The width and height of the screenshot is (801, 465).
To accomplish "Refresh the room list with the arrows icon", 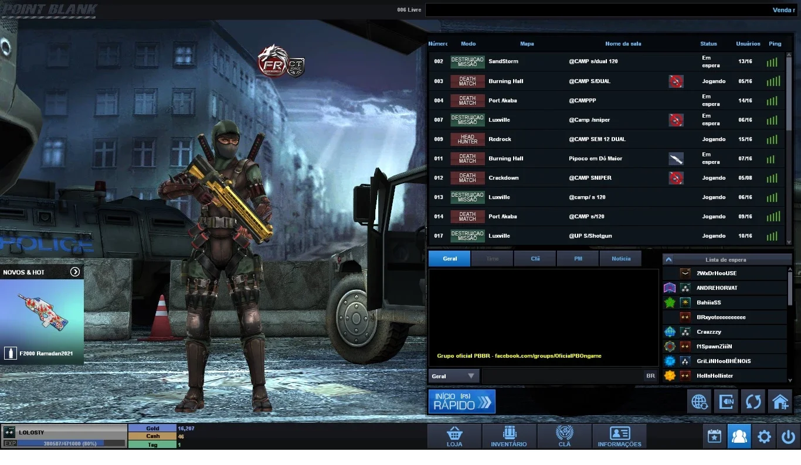I will coord(753,402).
